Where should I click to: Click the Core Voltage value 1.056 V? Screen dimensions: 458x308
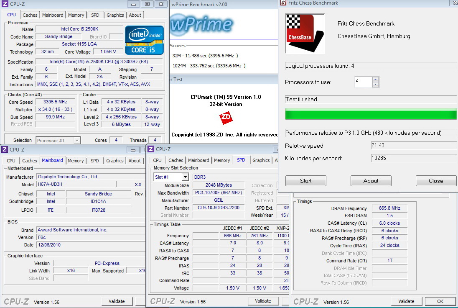pos(108,51)
